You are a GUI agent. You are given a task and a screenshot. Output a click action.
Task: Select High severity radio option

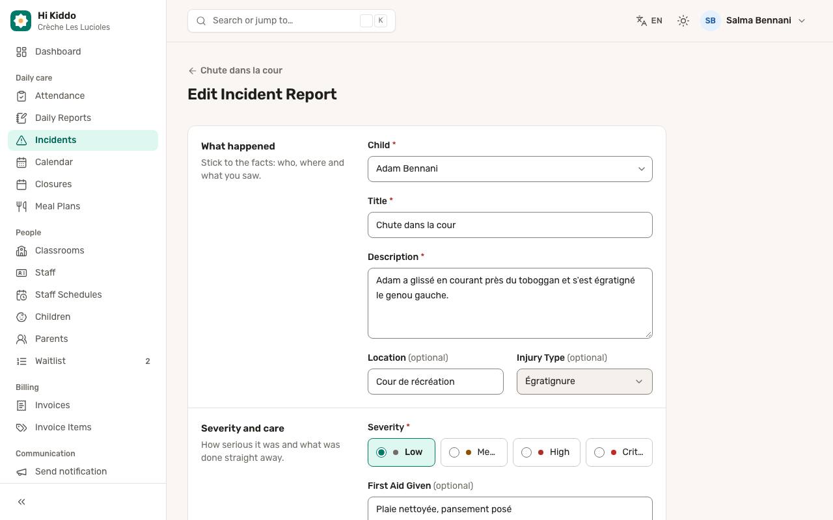pos(547,452)
